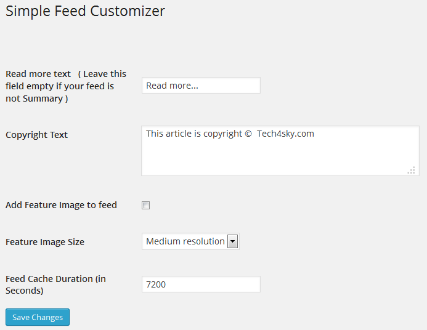This screenshot has width=427, height=330.
Task: Click the 'Read more text' label
Action: click(x=38, y=74)
